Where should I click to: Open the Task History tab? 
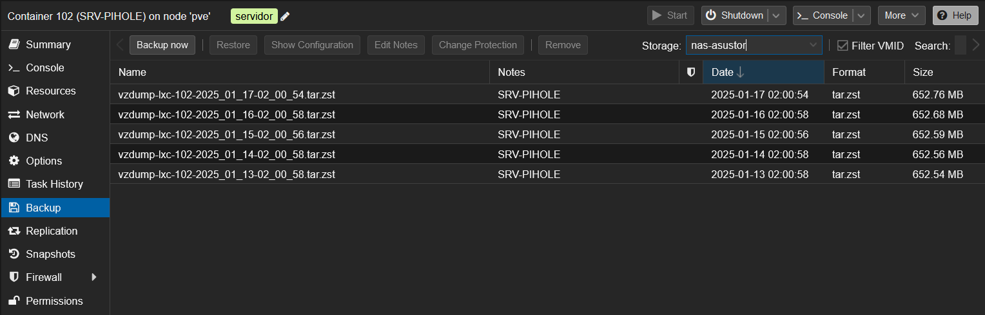pos(54,184)
